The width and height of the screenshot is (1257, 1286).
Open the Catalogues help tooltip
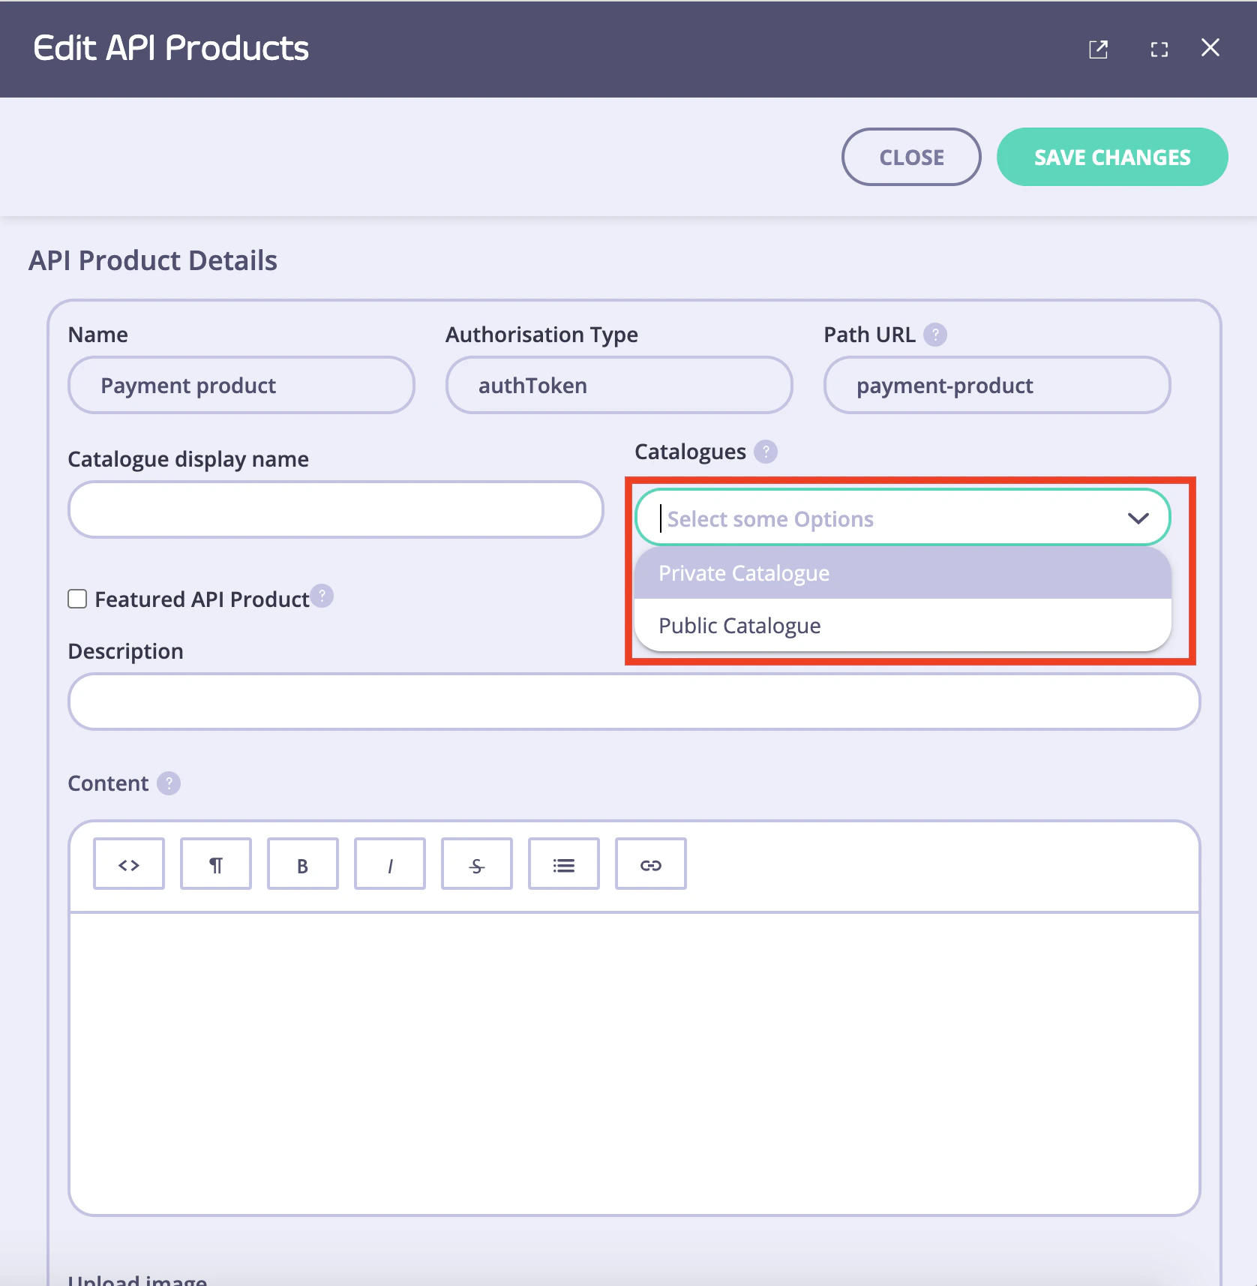point(765,452)
